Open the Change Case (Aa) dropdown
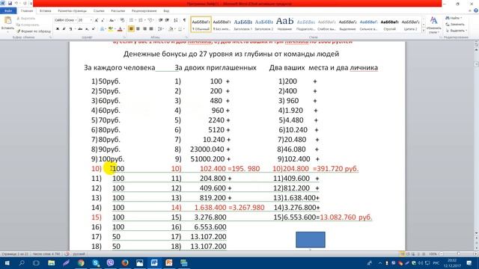 [x=112, y=20]
